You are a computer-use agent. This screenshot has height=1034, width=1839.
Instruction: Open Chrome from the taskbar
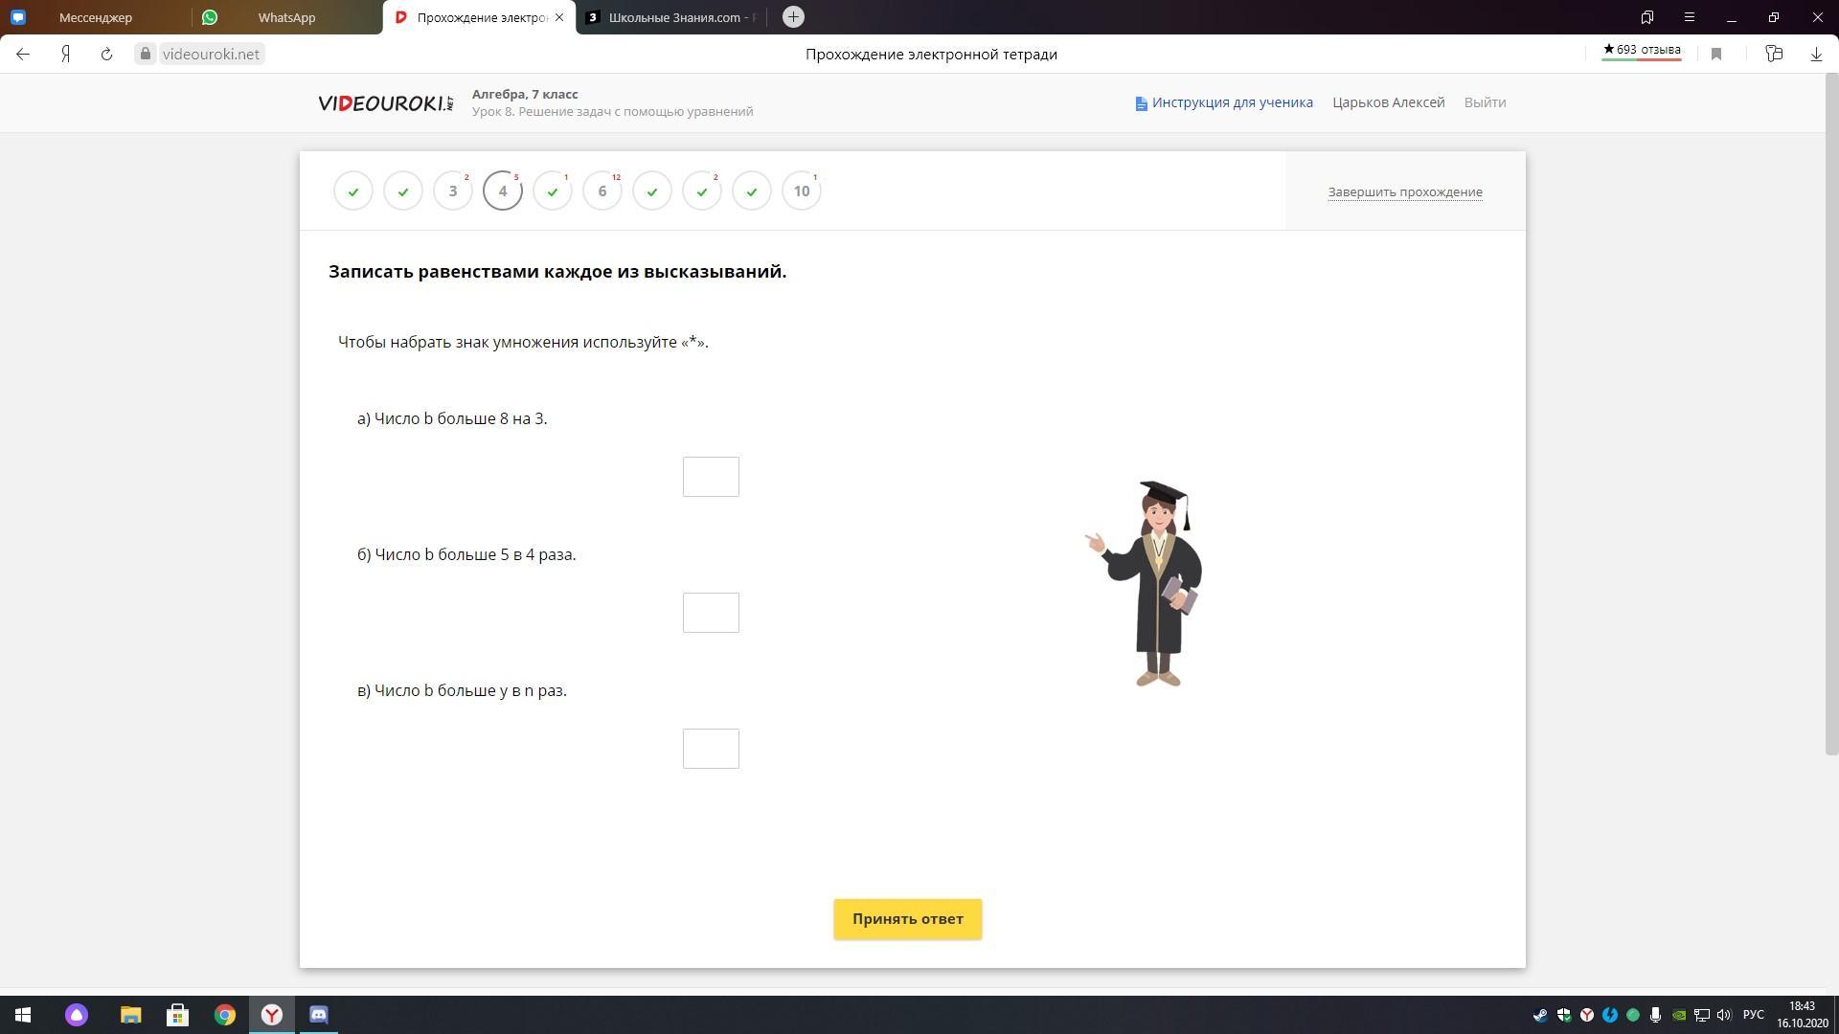tap(225, 1015)
